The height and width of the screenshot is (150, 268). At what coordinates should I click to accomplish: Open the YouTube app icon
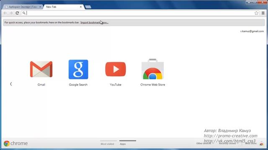coord(116,69)
